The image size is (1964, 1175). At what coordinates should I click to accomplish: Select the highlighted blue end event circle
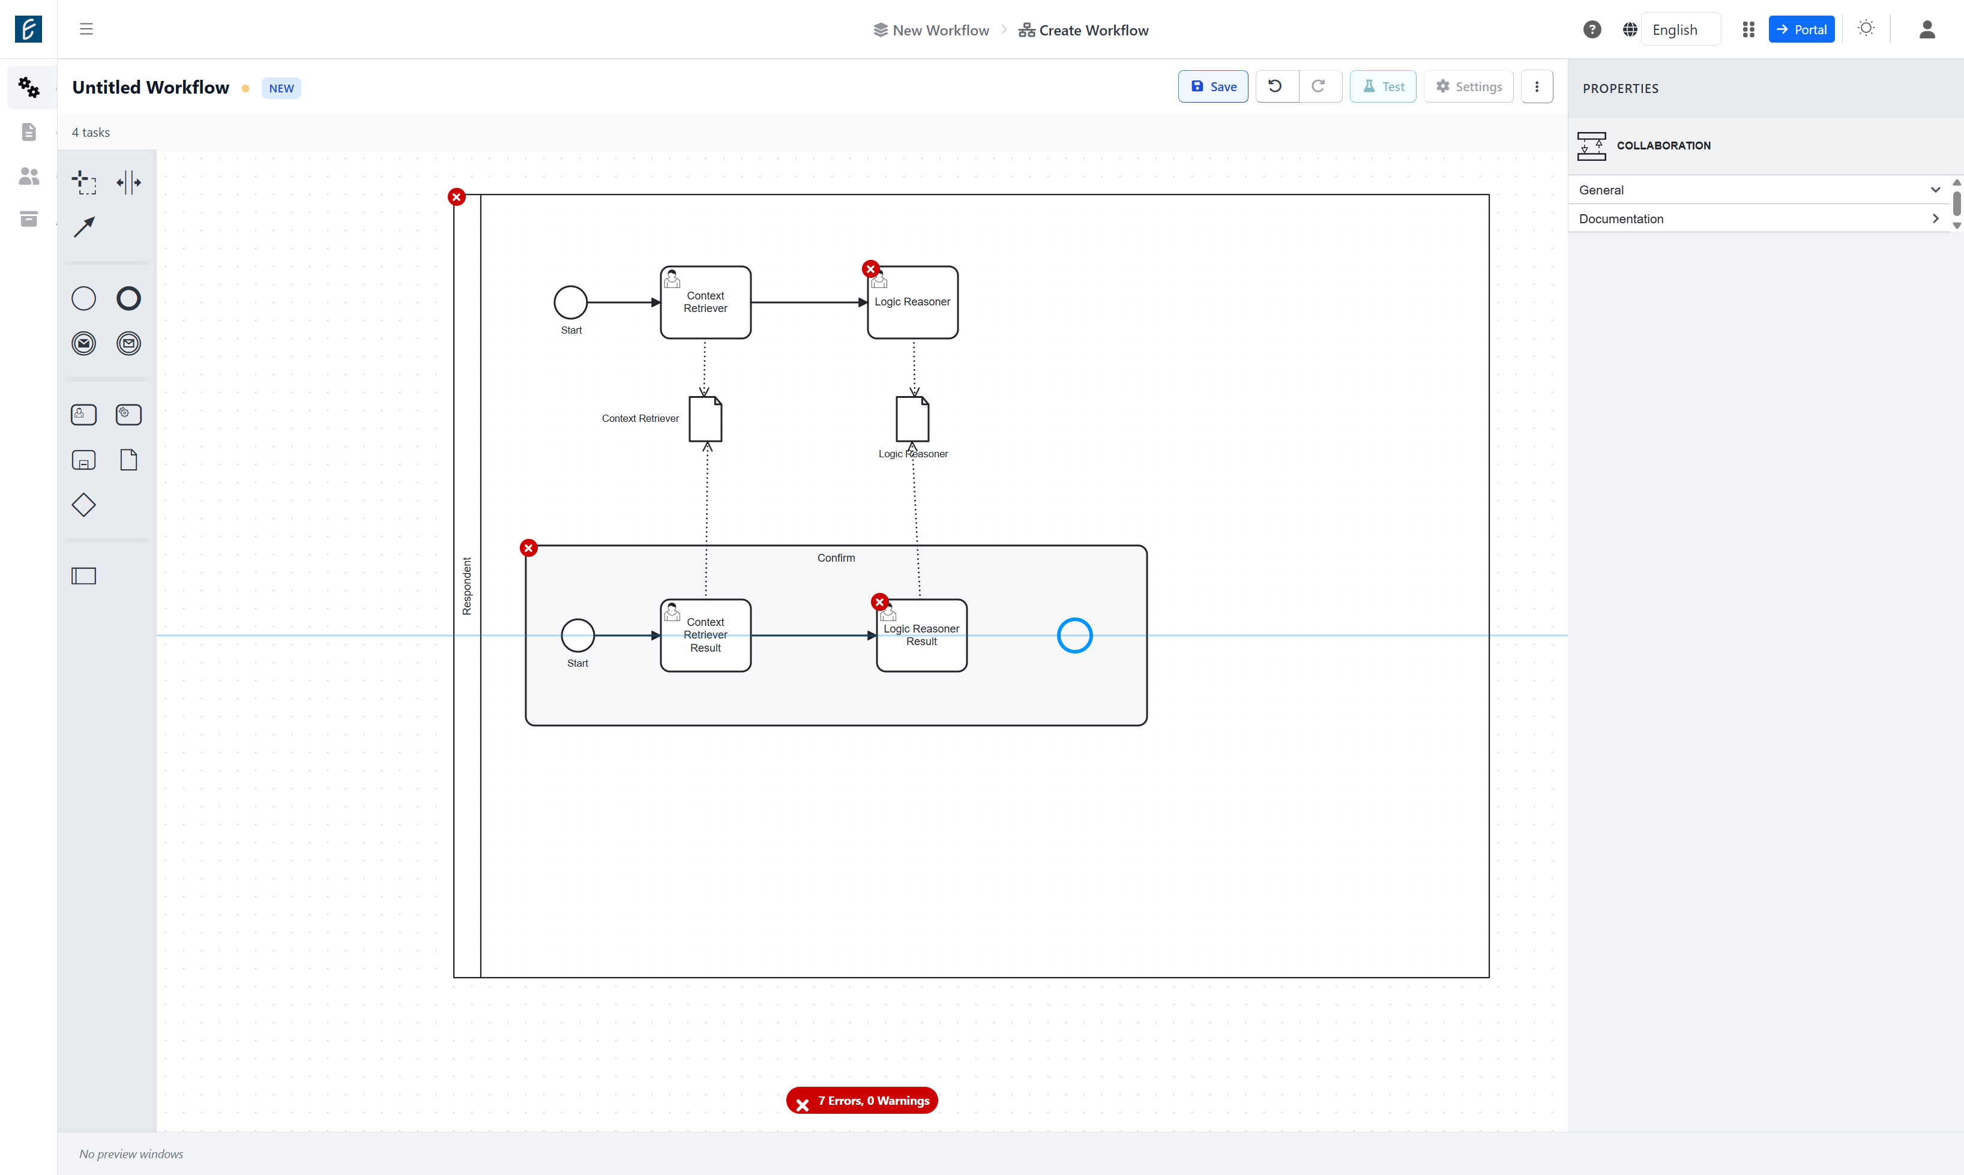tap(1074, 635)
